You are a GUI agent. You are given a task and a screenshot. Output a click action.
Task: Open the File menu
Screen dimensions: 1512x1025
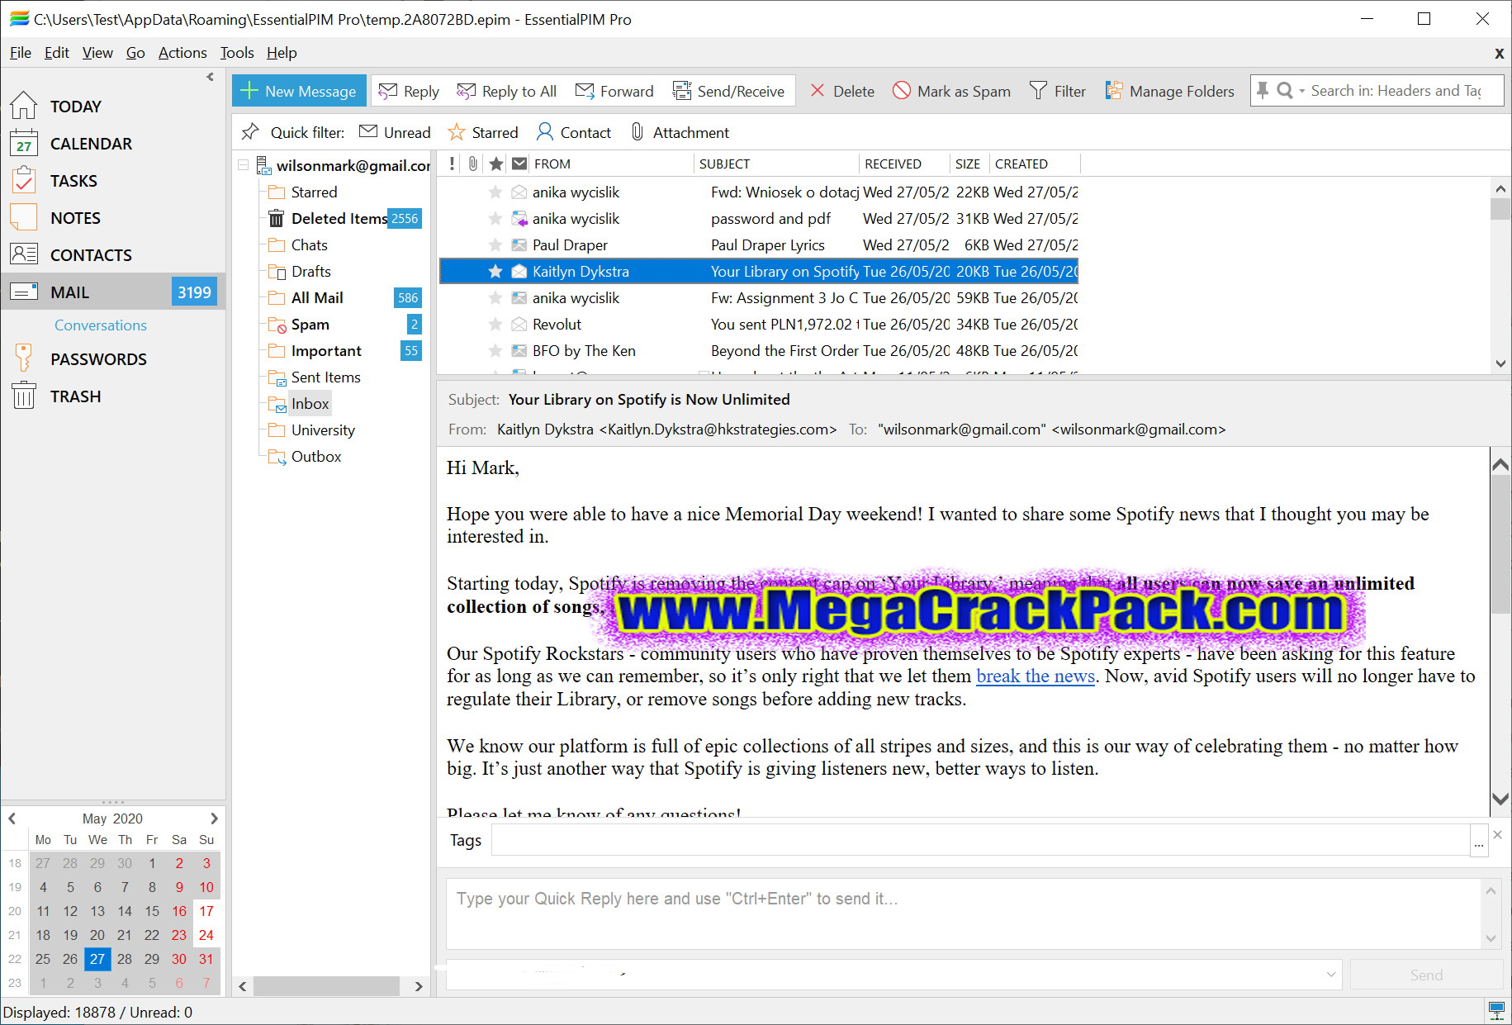tap(21, 53)
